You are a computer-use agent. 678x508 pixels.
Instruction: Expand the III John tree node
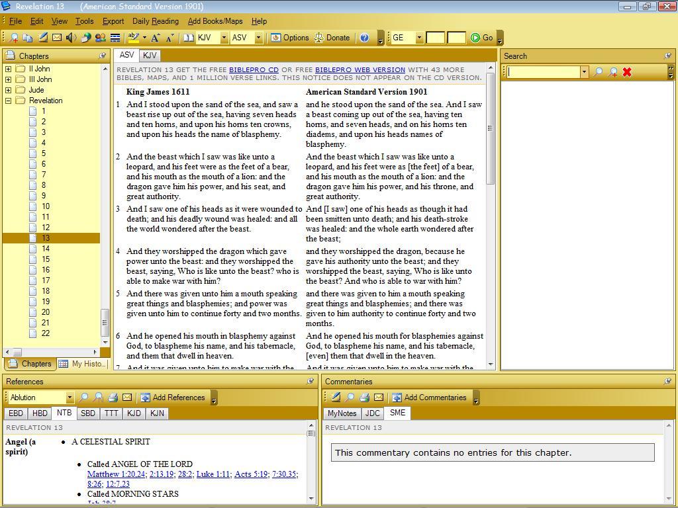[8, 79]
